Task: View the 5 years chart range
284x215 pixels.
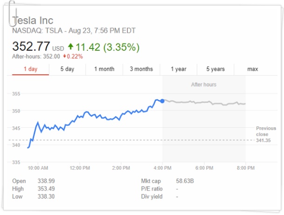Action: click(215, 69)
